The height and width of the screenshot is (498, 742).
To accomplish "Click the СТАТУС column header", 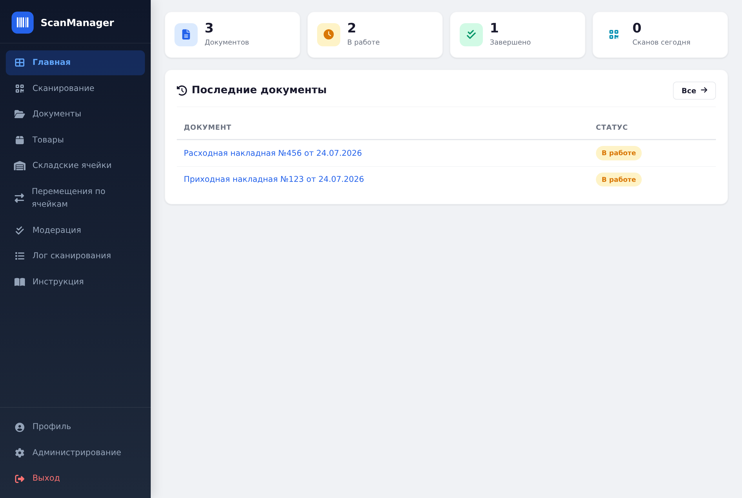I will (x=612, y=127).
